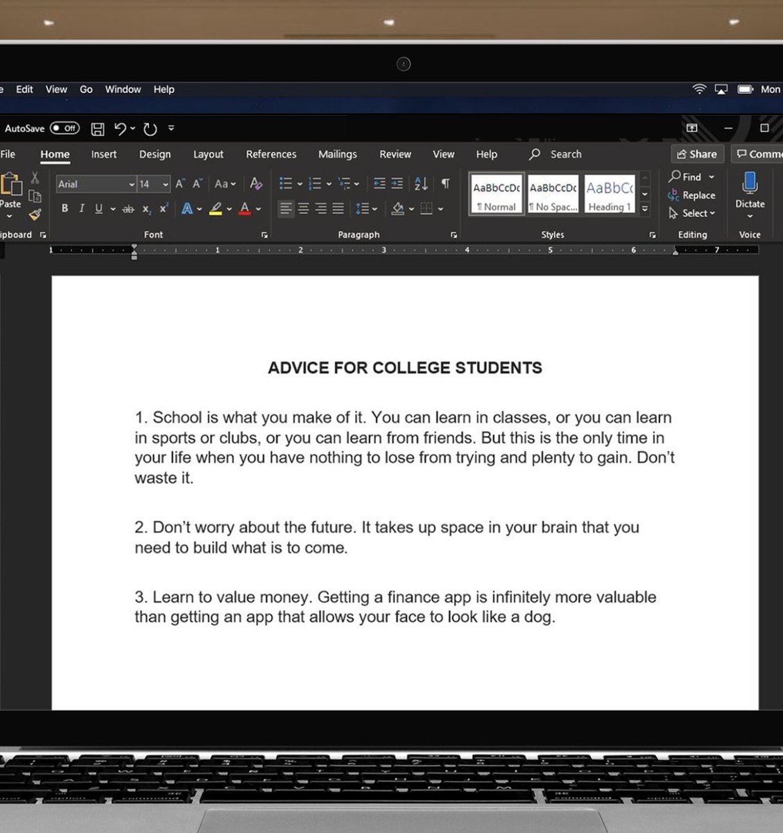Open the Mailings tab
The height and width of the screenshot is (833, 783).
338,154
